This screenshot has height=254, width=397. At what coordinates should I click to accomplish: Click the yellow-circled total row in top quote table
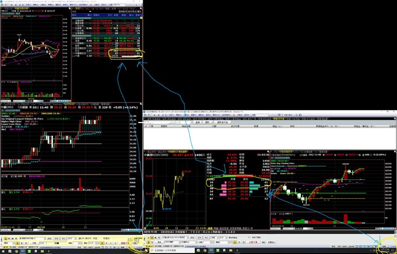[125, 55]
